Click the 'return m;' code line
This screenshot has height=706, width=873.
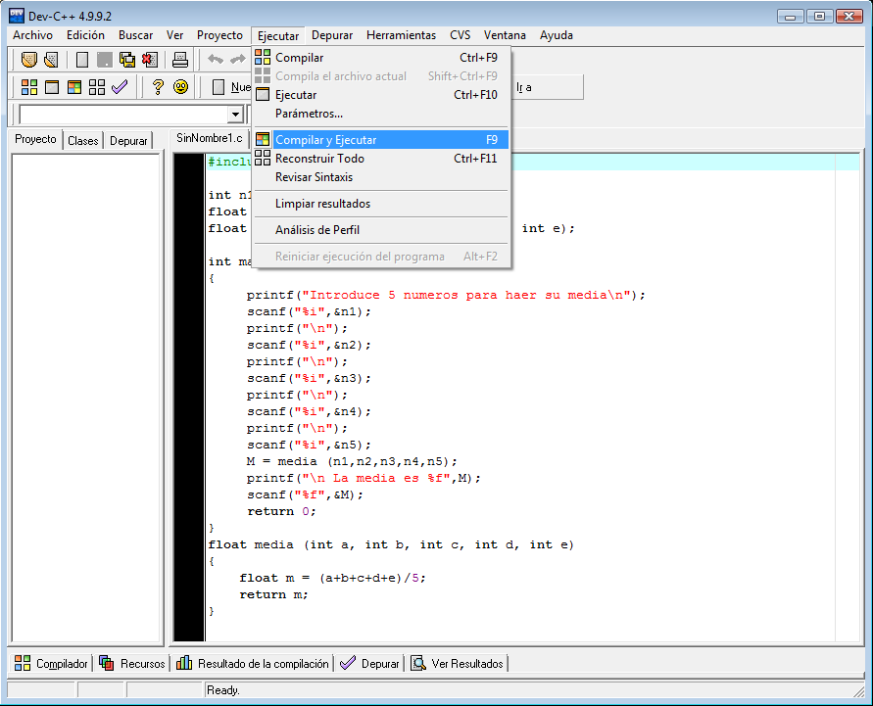273,594
